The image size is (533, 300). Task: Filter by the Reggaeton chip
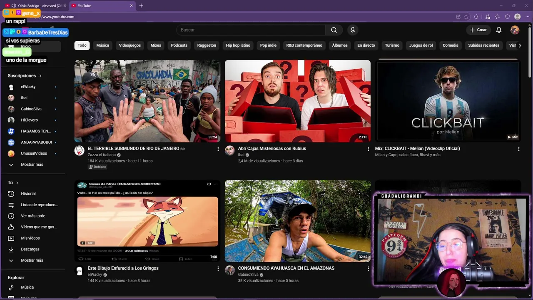[207, 45]
